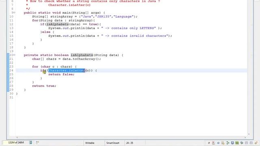Run garbage collector via trash can icon
The image size is (260, 146).
[31, 142]
